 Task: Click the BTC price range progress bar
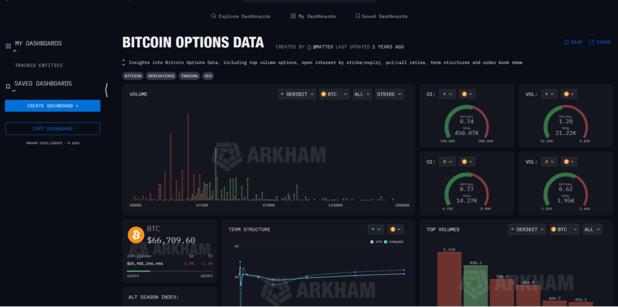coord(170,271)
